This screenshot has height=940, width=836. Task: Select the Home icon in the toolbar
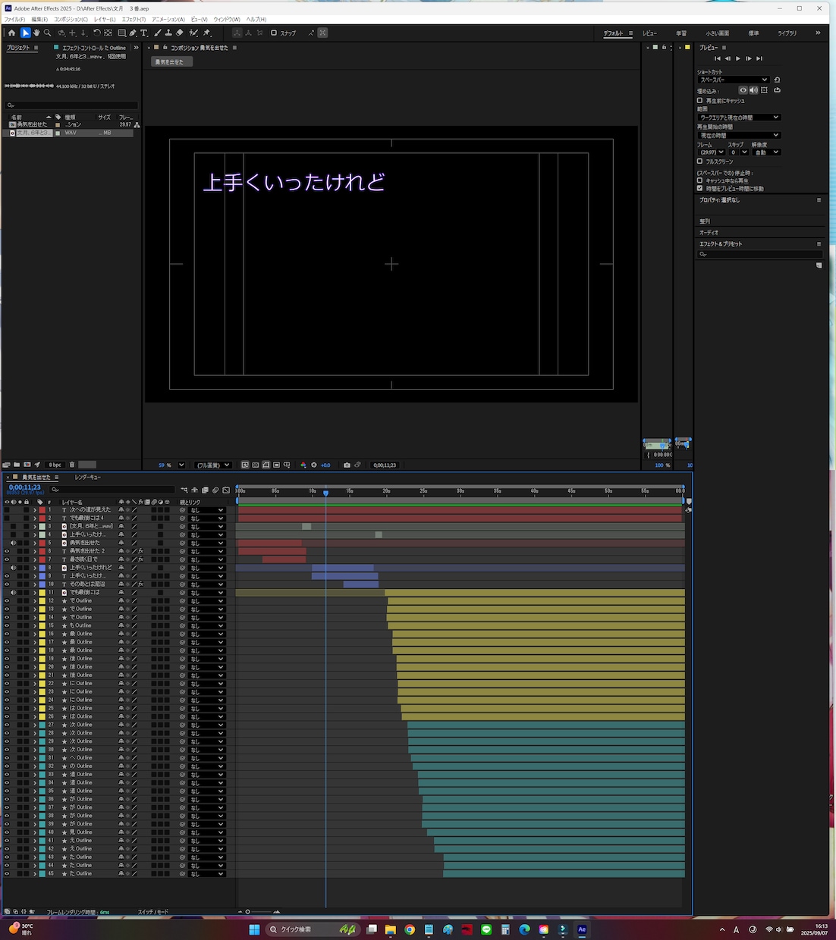pyautogui.click(x=11, y=33)
